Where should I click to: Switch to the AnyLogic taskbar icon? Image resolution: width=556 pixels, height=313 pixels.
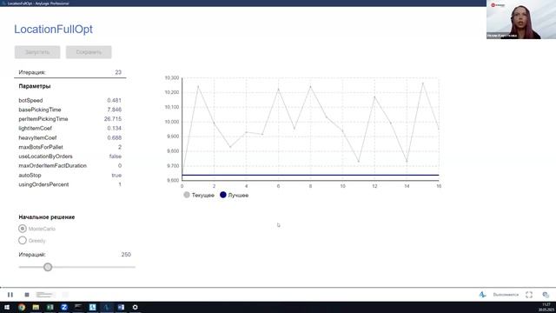[x=107, y=307]
